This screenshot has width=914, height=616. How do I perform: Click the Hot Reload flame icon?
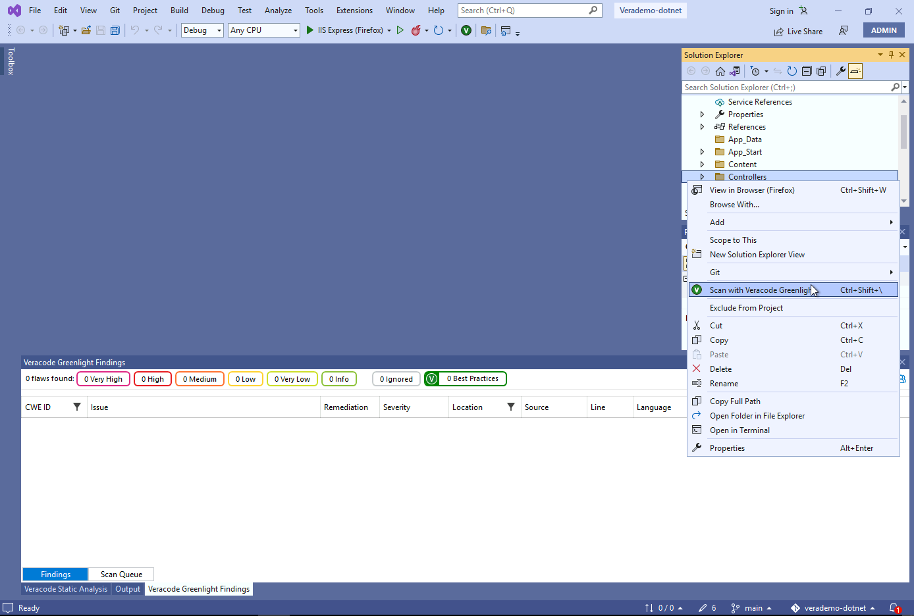pos(416,30)
